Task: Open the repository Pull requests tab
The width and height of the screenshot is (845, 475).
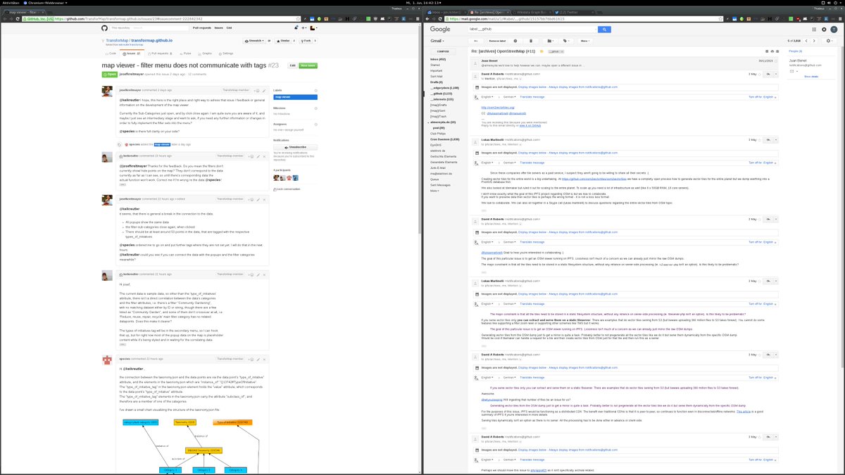Action: tap(160, 53)
